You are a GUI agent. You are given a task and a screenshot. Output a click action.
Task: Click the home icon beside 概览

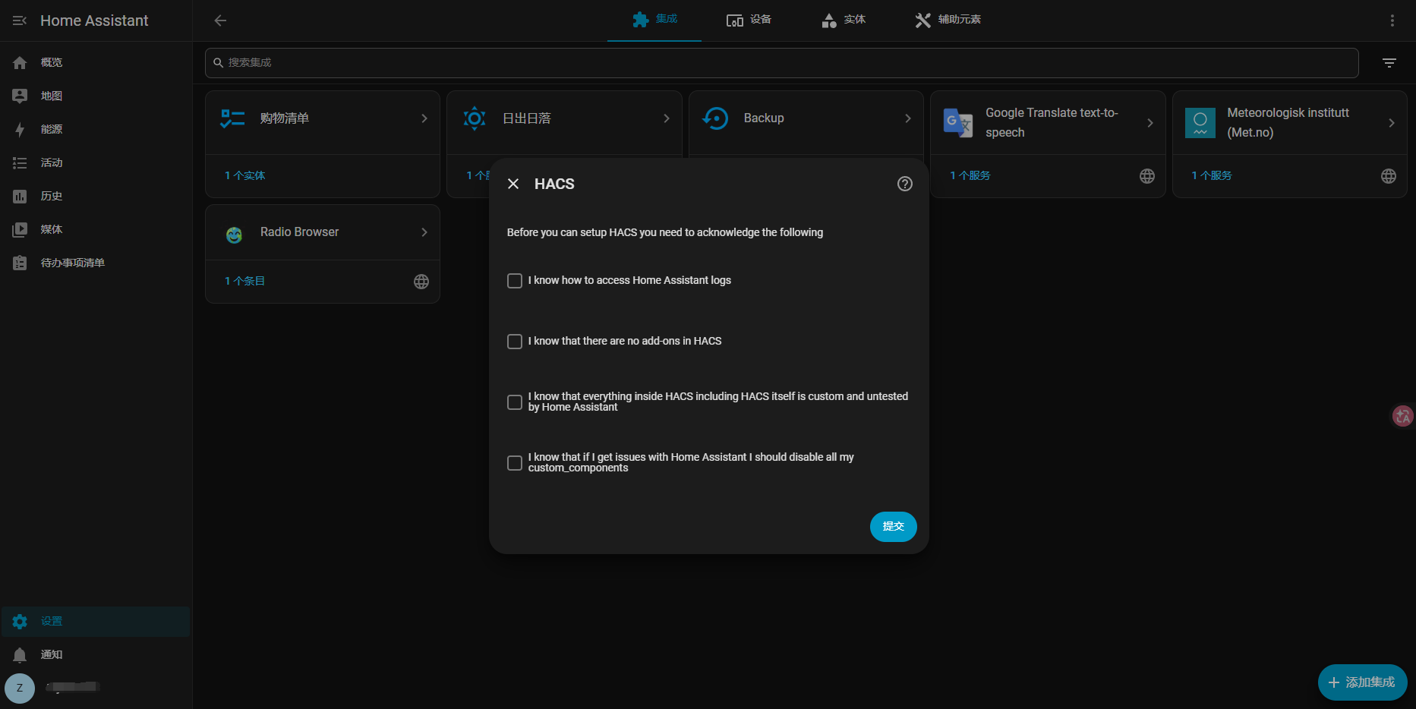click(x=20, y=62)
